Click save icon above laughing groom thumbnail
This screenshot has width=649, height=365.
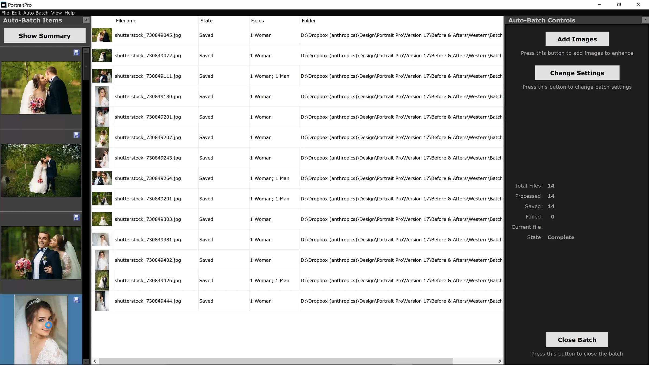point(77,217)
